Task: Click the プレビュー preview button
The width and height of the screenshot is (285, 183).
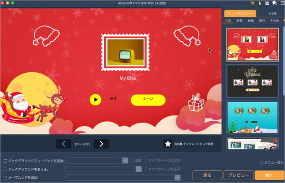Action: [238, 175]
